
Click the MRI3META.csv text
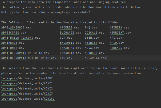pos(95,58)
